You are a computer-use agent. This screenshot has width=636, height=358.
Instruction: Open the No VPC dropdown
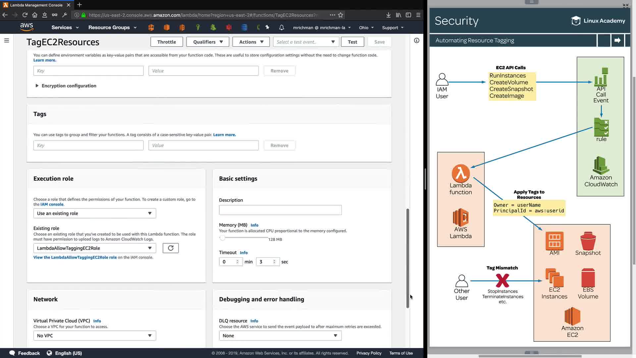pos(94,335)
